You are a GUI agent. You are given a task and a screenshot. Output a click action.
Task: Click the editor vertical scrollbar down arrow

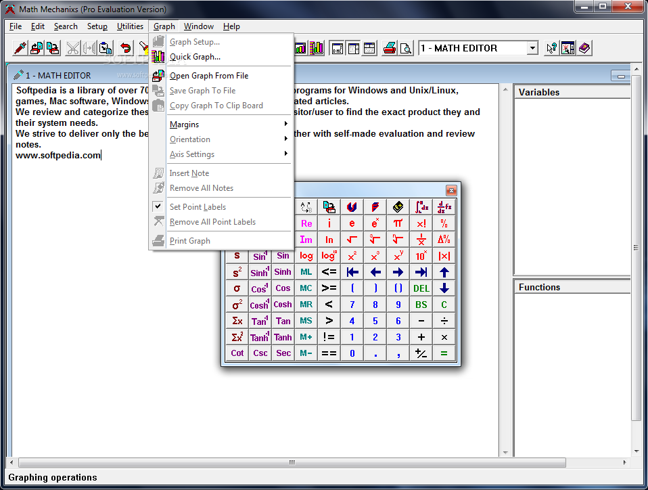click(505, 452)
